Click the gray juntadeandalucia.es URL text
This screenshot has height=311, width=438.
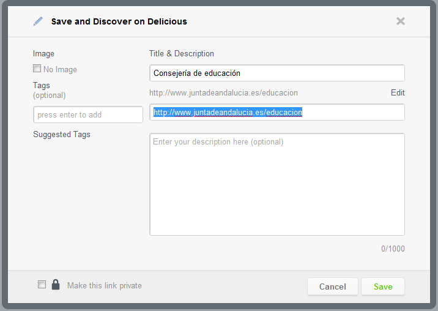click(223, 93)
